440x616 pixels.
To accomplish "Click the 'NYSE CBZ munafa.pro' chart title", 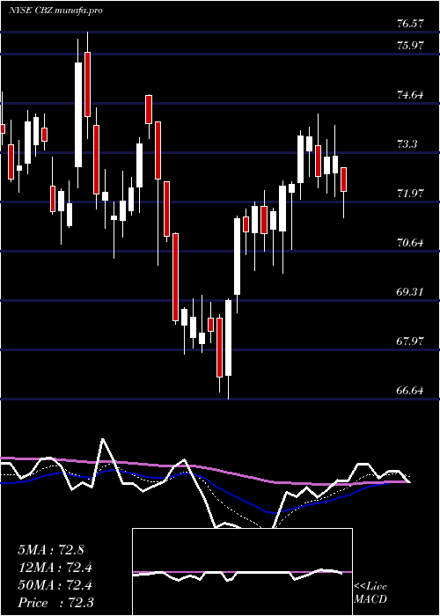I will coord(55,11).
